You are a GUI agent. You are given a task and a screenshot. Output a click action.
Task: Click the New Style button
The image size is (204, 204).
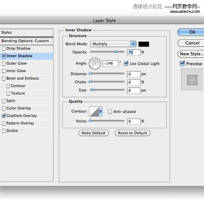tap(191, 54)
